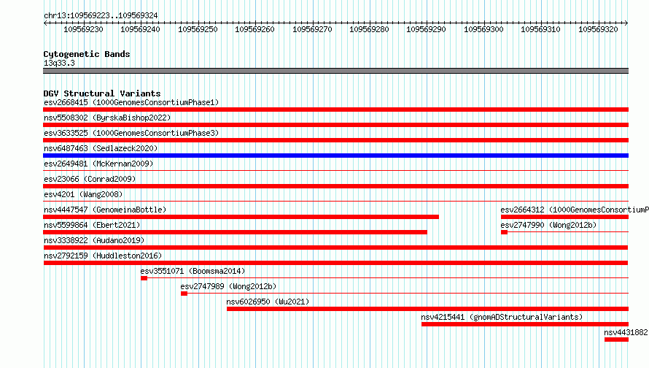
Task: Click ruler position 109569250
Action: [198, 29]
